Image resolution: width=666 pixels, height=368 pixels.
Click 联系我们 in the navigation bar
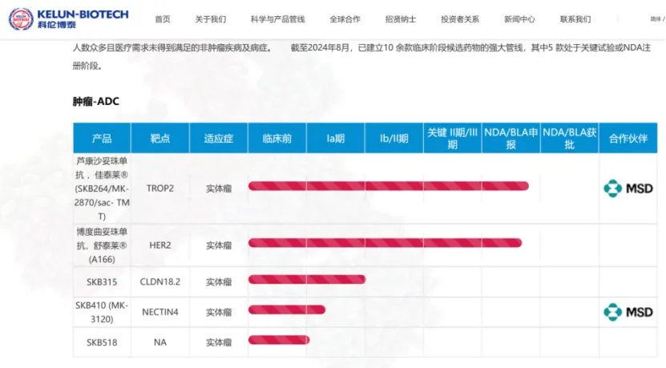(575, 19)
